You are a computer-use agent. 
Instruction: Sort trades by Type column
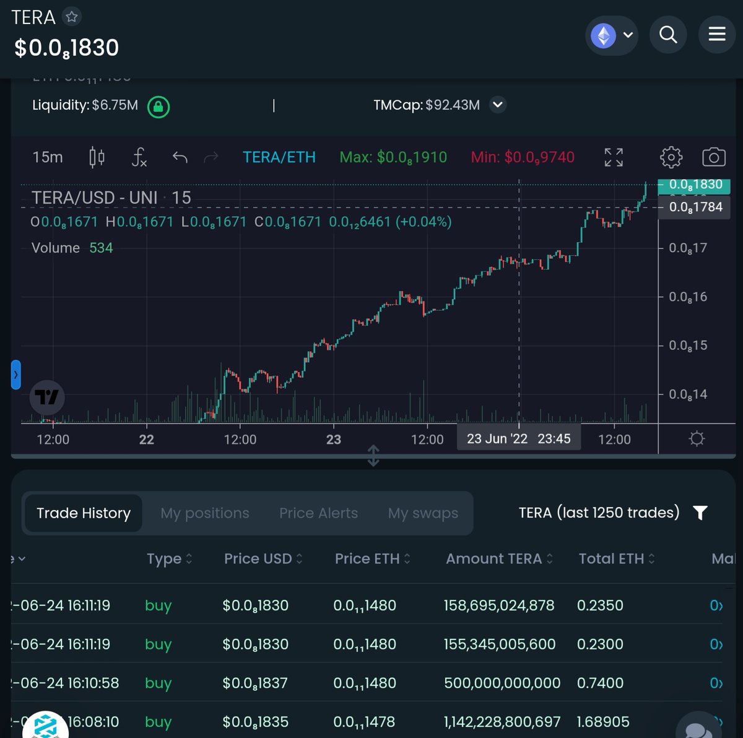tap(170, 559)
